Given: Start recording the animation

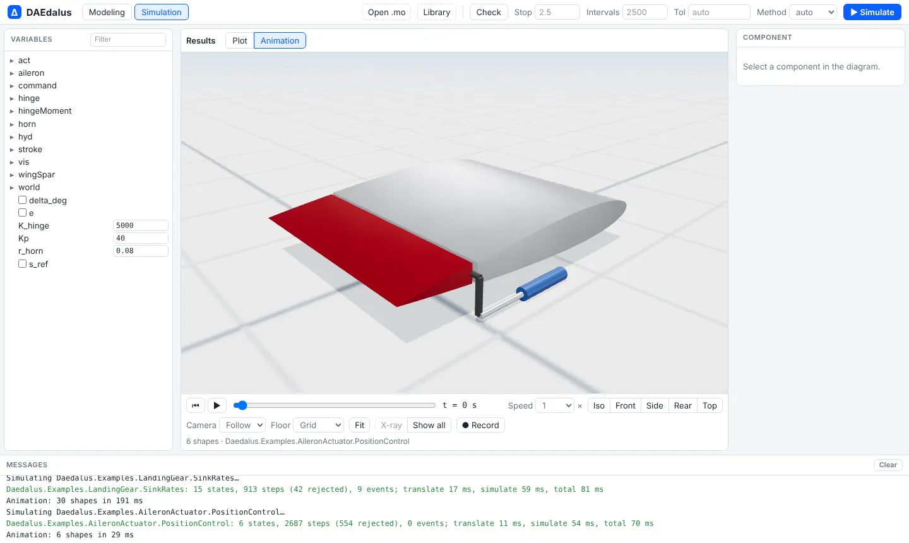Looking at the screenshot, I should pyautogui.click(x=480, y=425).
